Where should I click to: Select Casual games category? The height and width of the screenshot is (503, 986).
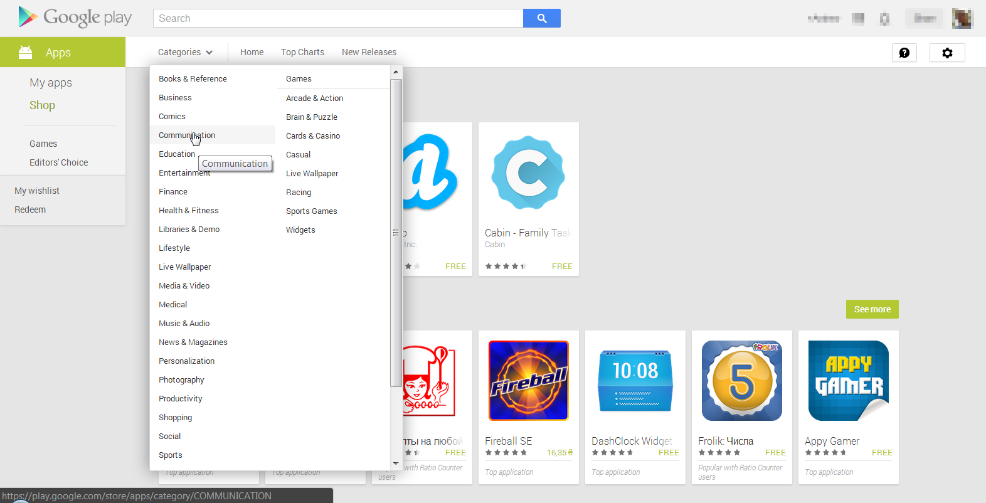pyautogui.click(x=298, y=154)
